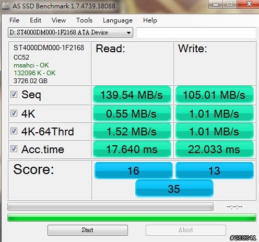This screenshot has height=242, width=259.
Task: Click the Abort button
Action: [186, 230]
